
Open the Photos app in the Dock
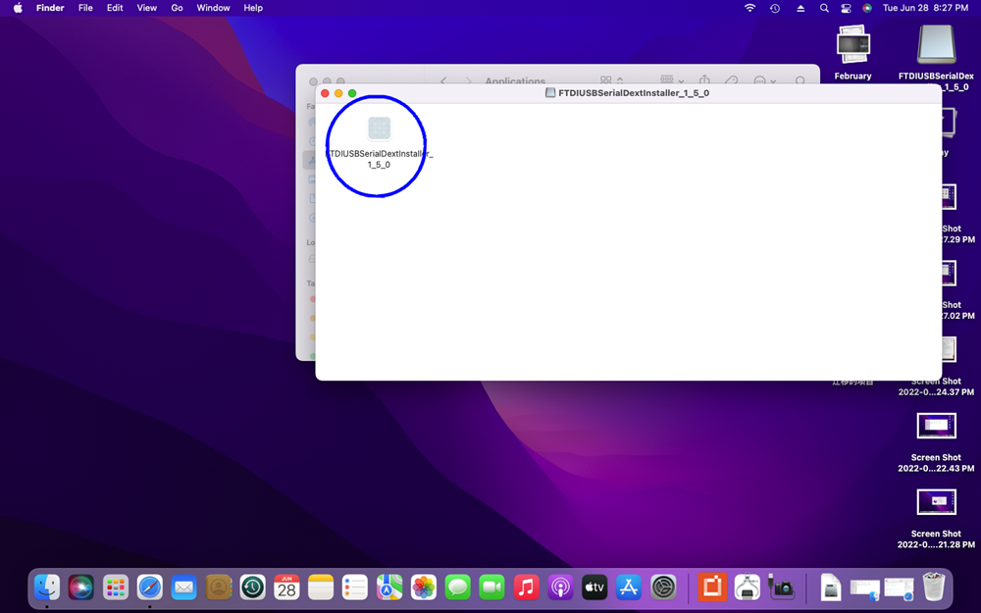424,587
